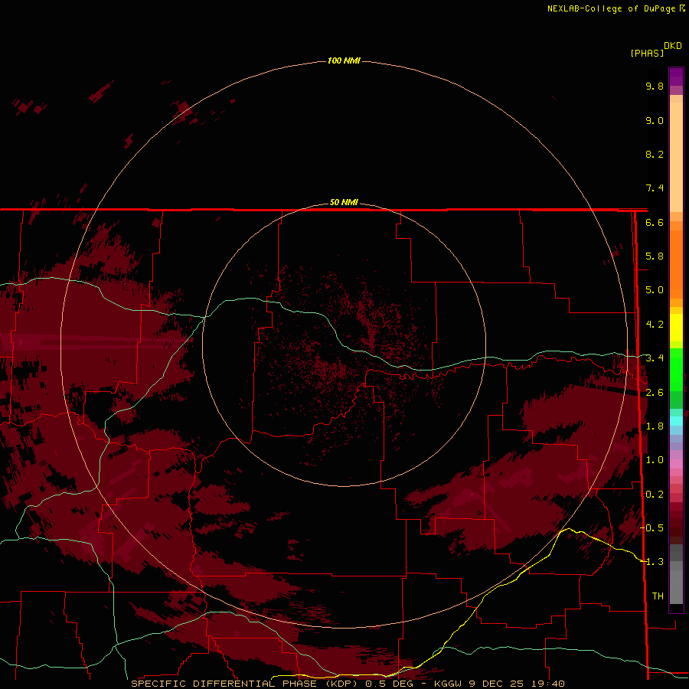
Task: Click the 9.0 legend value
Action: (655, 120)
